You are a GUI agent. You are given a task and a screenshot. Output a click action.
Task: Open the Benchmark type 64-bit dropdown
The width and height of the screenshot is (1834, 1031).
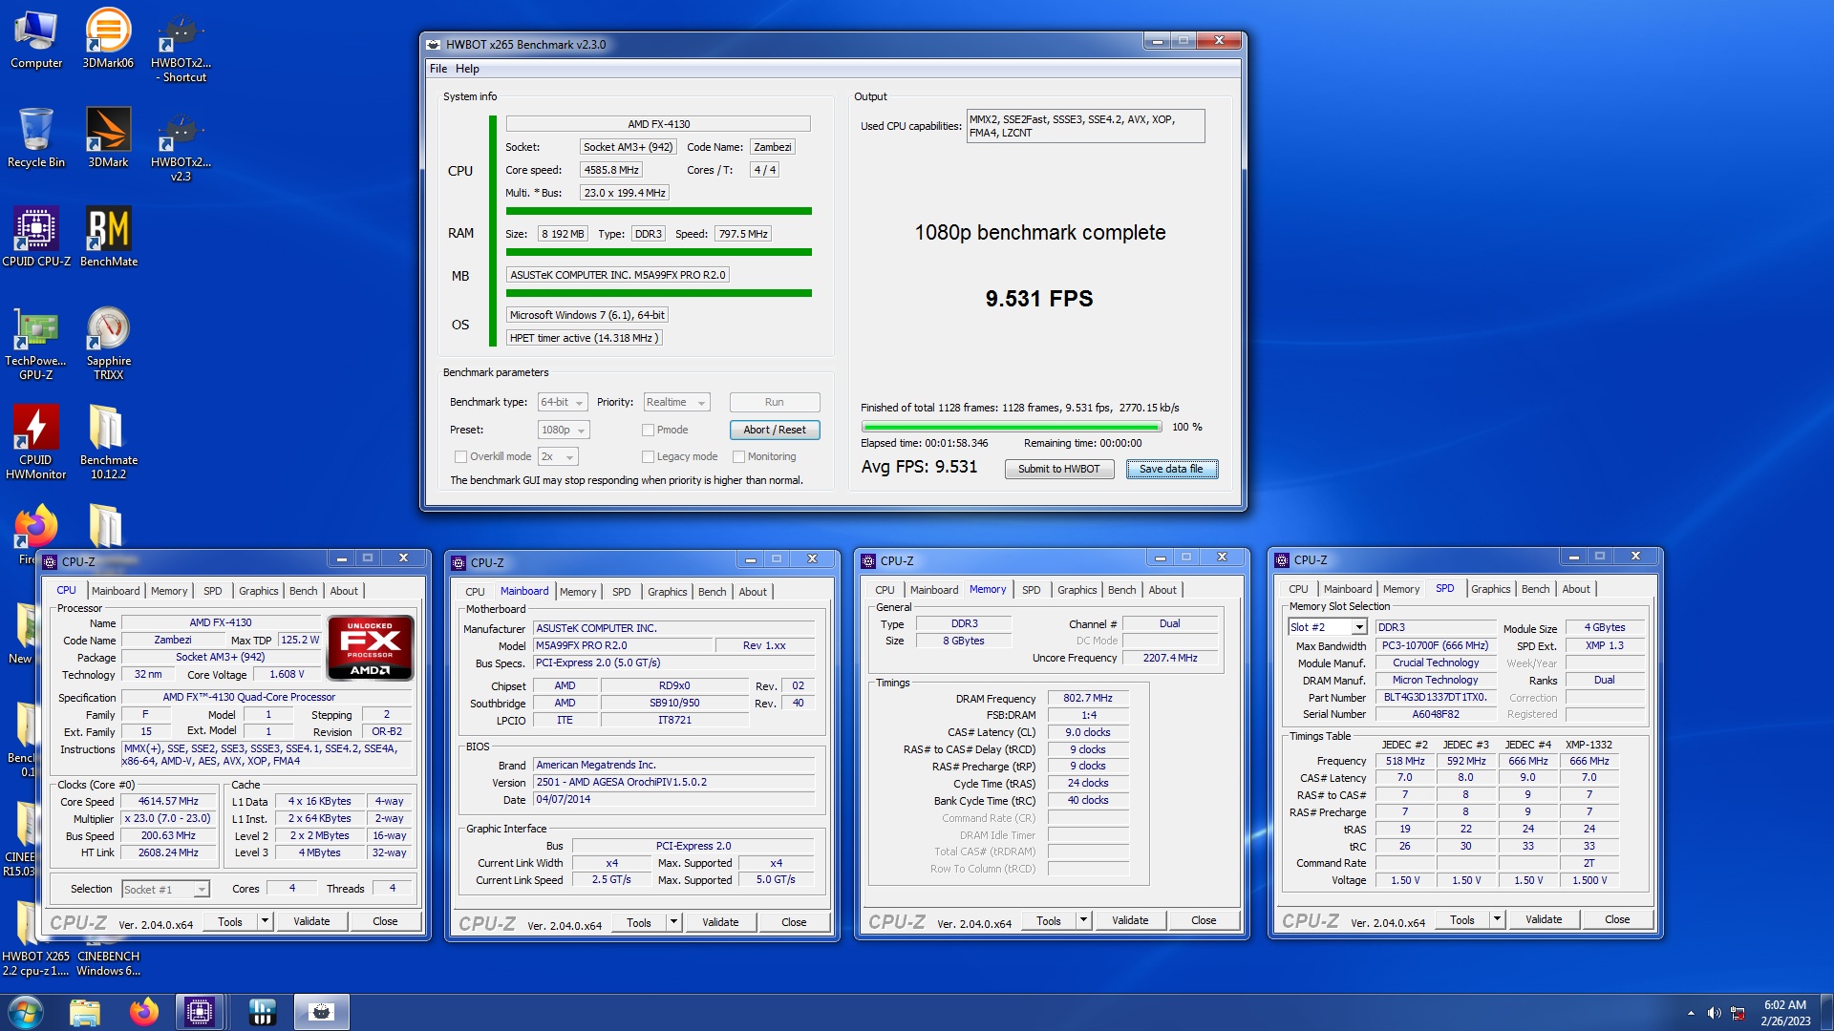tap(562, 402)
